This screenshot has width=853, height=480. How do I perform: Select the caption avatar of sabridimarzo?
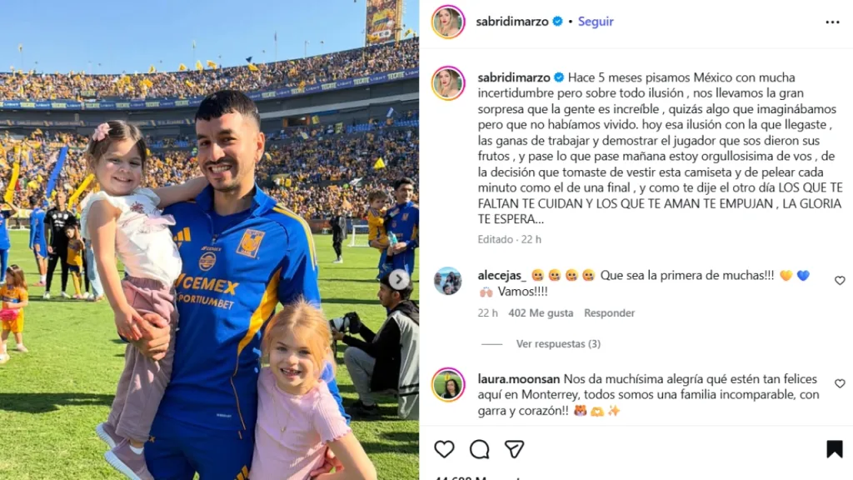[448, 83]
